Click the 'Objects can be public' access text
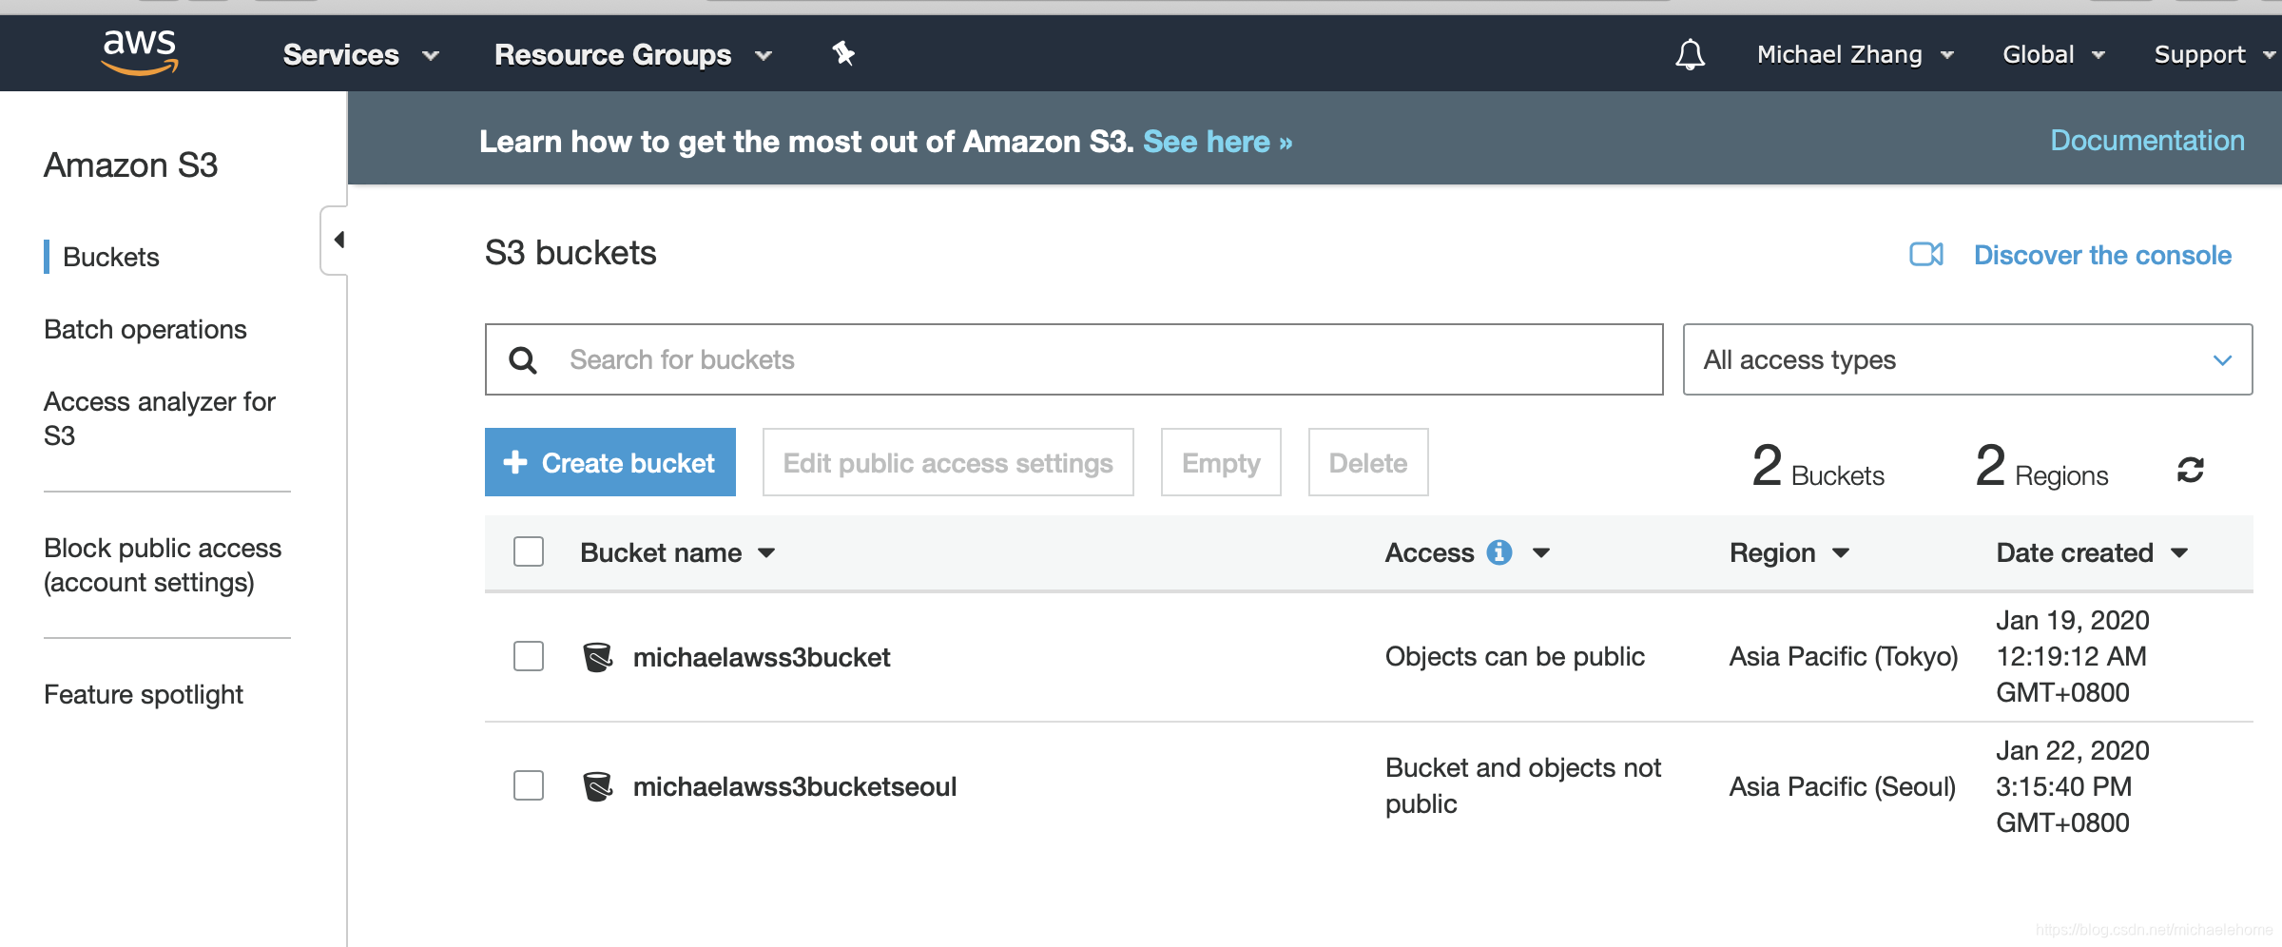 point(1515,656)
